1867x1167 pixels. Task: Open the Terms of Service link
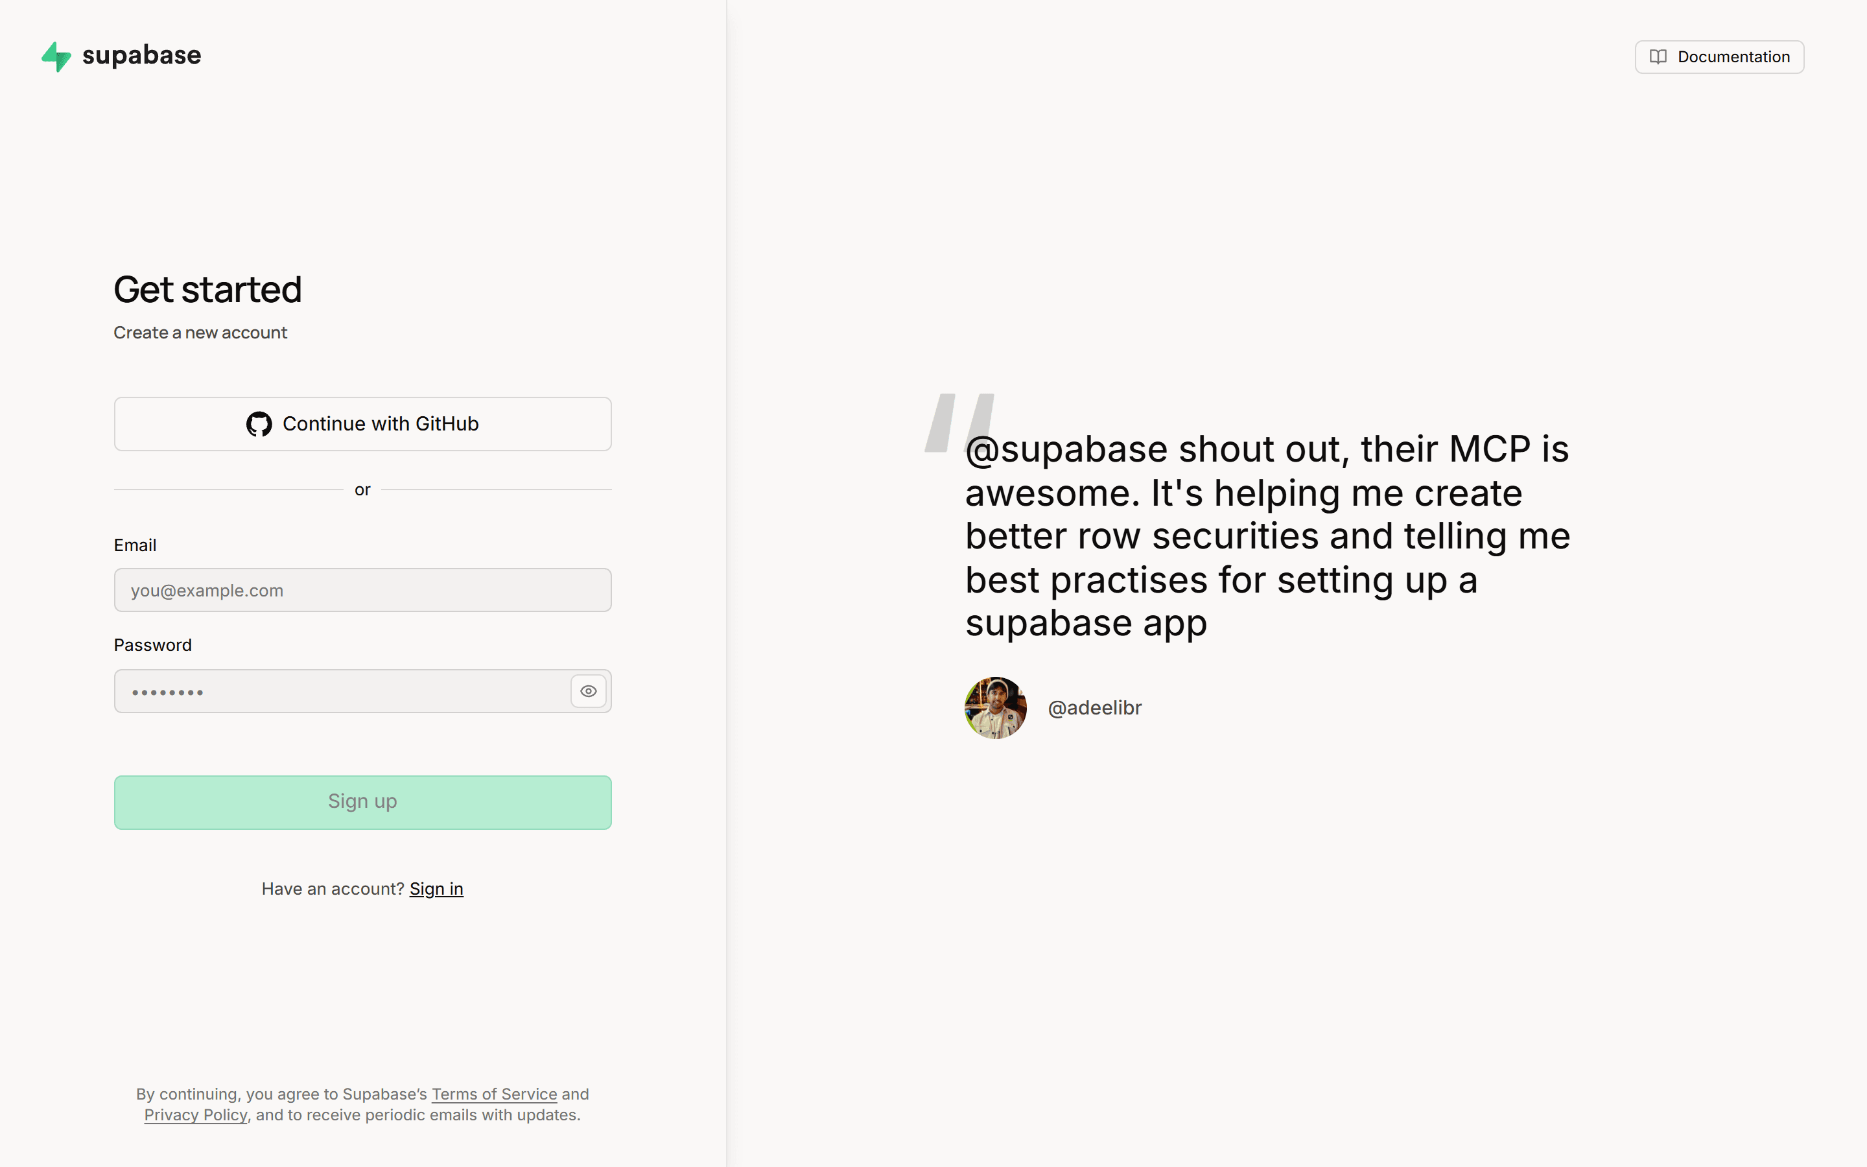(x=494, y=1094)
